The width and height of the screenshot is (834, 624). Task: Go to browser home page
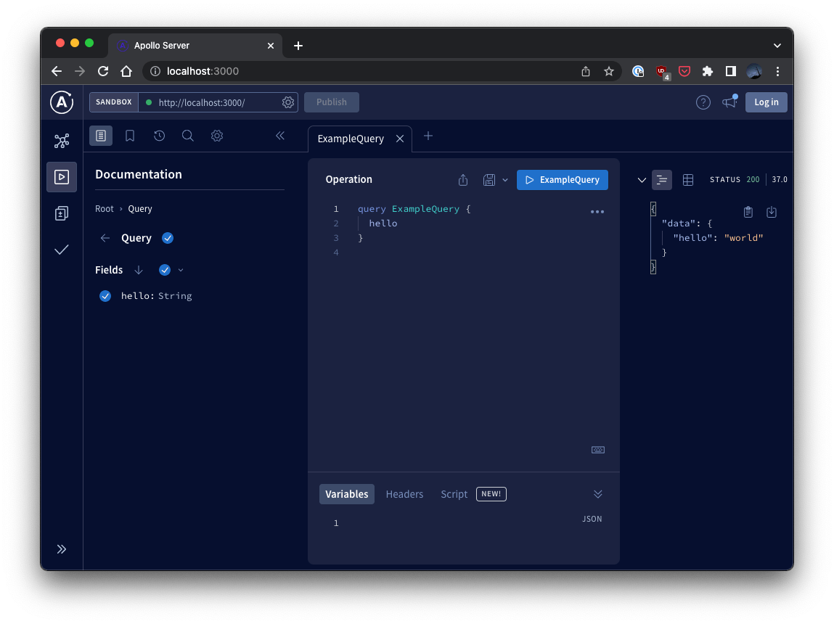pyautogui.click(x=126, y=71)
